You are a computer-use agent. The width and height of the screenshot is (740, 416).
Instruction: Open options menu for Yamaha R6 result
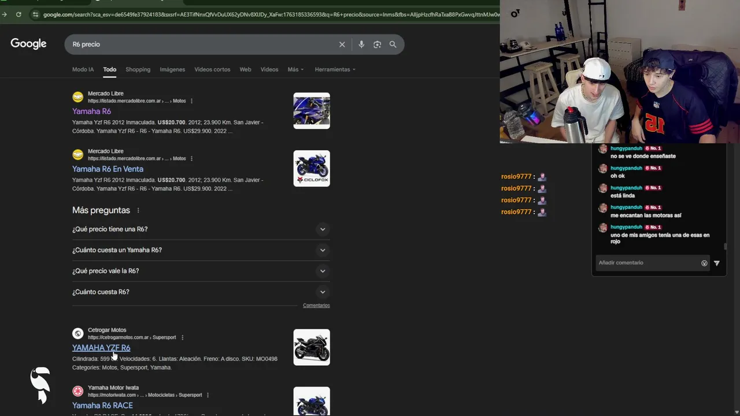coord(191,101)
